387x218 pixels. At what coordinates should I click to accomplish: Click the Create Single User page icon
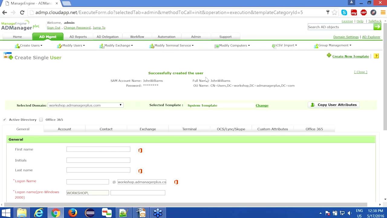[8, 56]
